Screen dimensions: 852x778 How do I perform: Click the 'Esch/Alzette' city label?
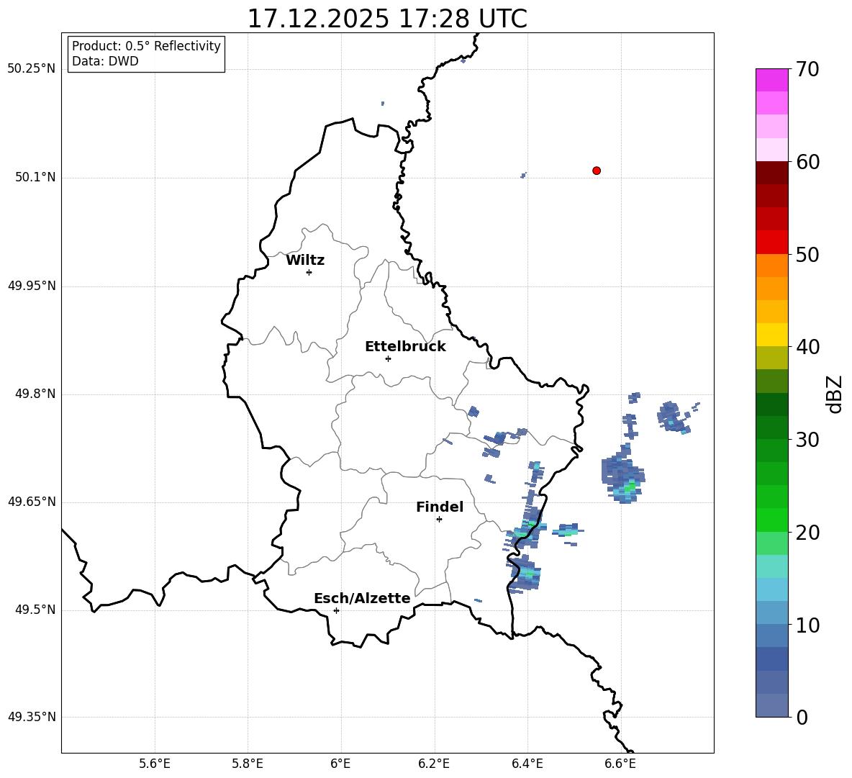click(x=362, y=598)
